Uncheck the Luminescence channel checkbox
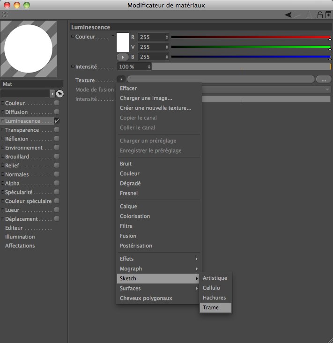The width and height of the screenshot is (333, 343). click(x=57, y=121)
